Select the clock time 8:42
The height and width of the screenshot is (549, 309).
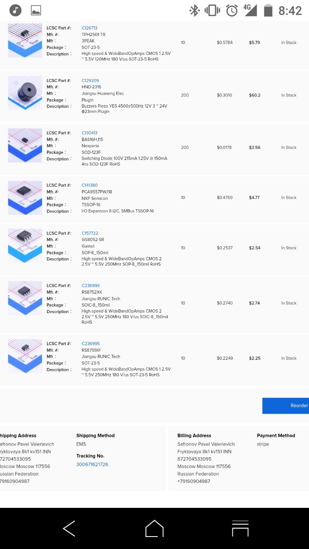[290, 11]
